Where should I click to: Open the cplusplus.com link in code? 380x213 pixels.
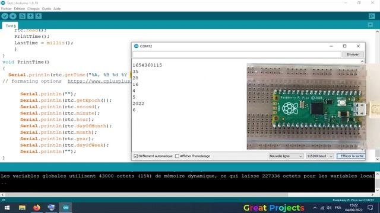tap(99, 82)
